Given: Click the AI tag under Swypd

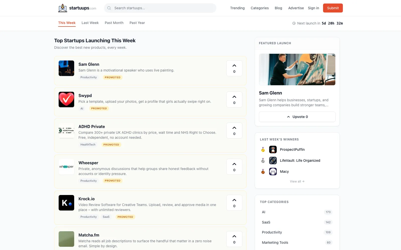Looking at the screenshot, I should (82, 108).
